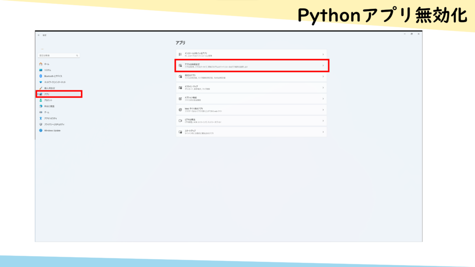The height and width of the screenshot is (267, 475).
Task: Select 'プライバシーとセキュリティ' in the sidebar
Action: [59, 124]
